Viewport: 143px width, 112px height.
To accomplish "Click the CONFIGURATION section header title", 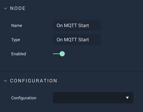I will click(x=33, y=81).
